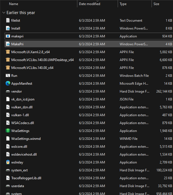This screenshot has width=173, height=195.
Task: Click the JSON File type cell
Action: [x=127, y=99]
